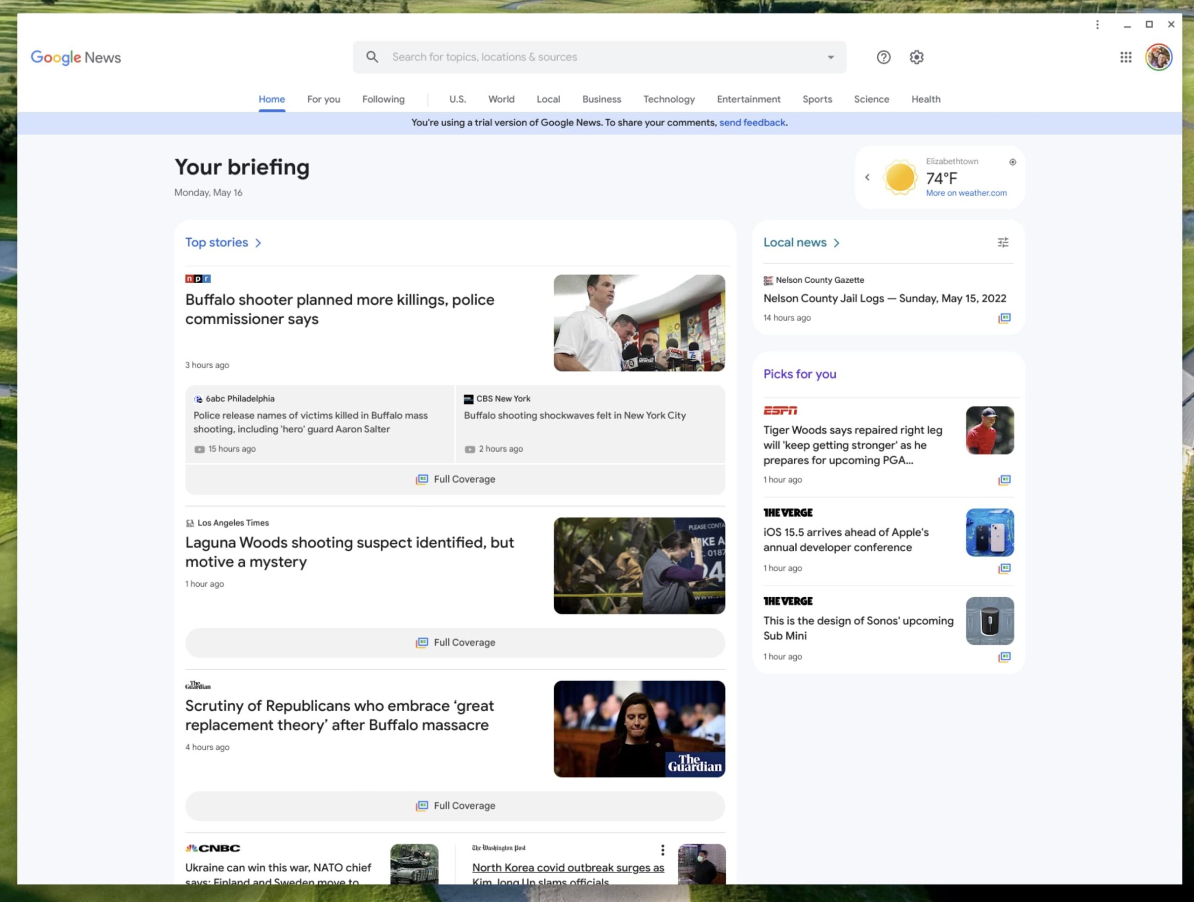Image resolution: width=1194 pixels, height=902 pixels.
Task: Select the Health tab
Action: pyautogui.click(x=926, y=99)
